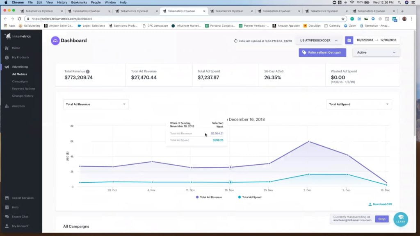The height and width of the screenshot is (236, 420).
Task: Open Change History page
Action: (x=23, y=96)
